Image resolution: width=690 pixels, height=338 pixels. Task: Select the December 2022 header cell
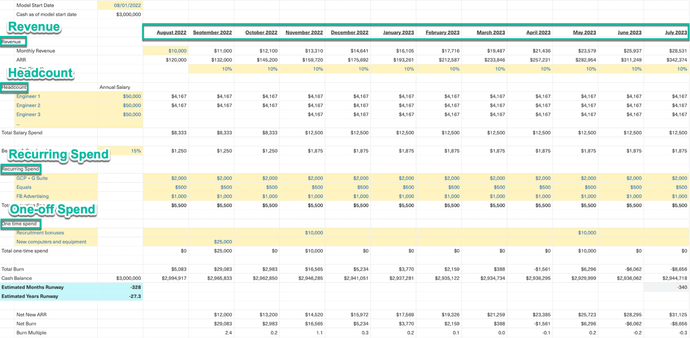point(350,32)
